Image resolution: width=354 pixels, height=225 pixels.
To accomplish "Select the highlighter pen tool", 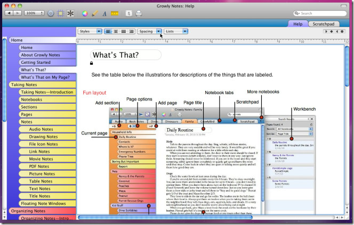I will pos(94,13).
